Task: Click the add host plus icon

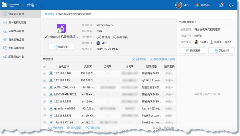Action: (x=133, y=59)
